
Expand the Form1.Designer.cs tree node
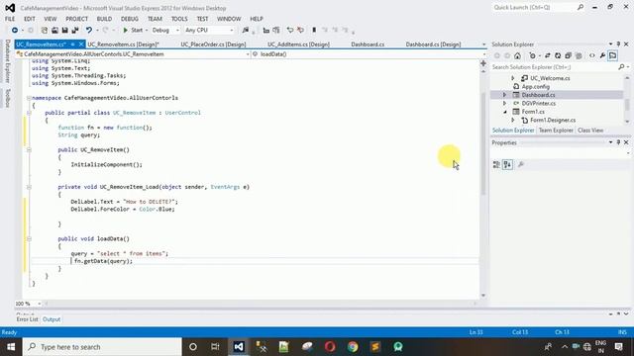513,121
